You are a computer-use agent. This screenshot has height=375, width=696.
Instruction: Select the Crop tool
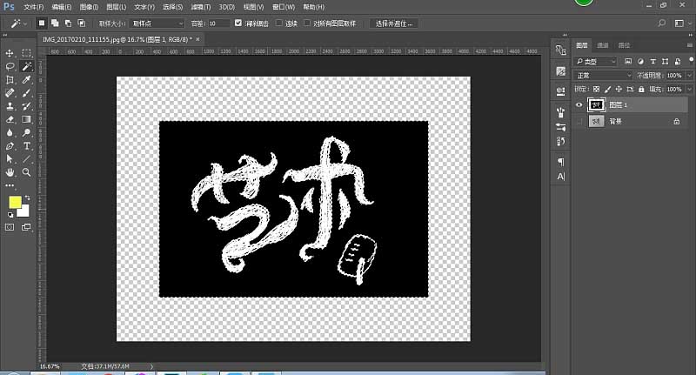coord(10,80)
